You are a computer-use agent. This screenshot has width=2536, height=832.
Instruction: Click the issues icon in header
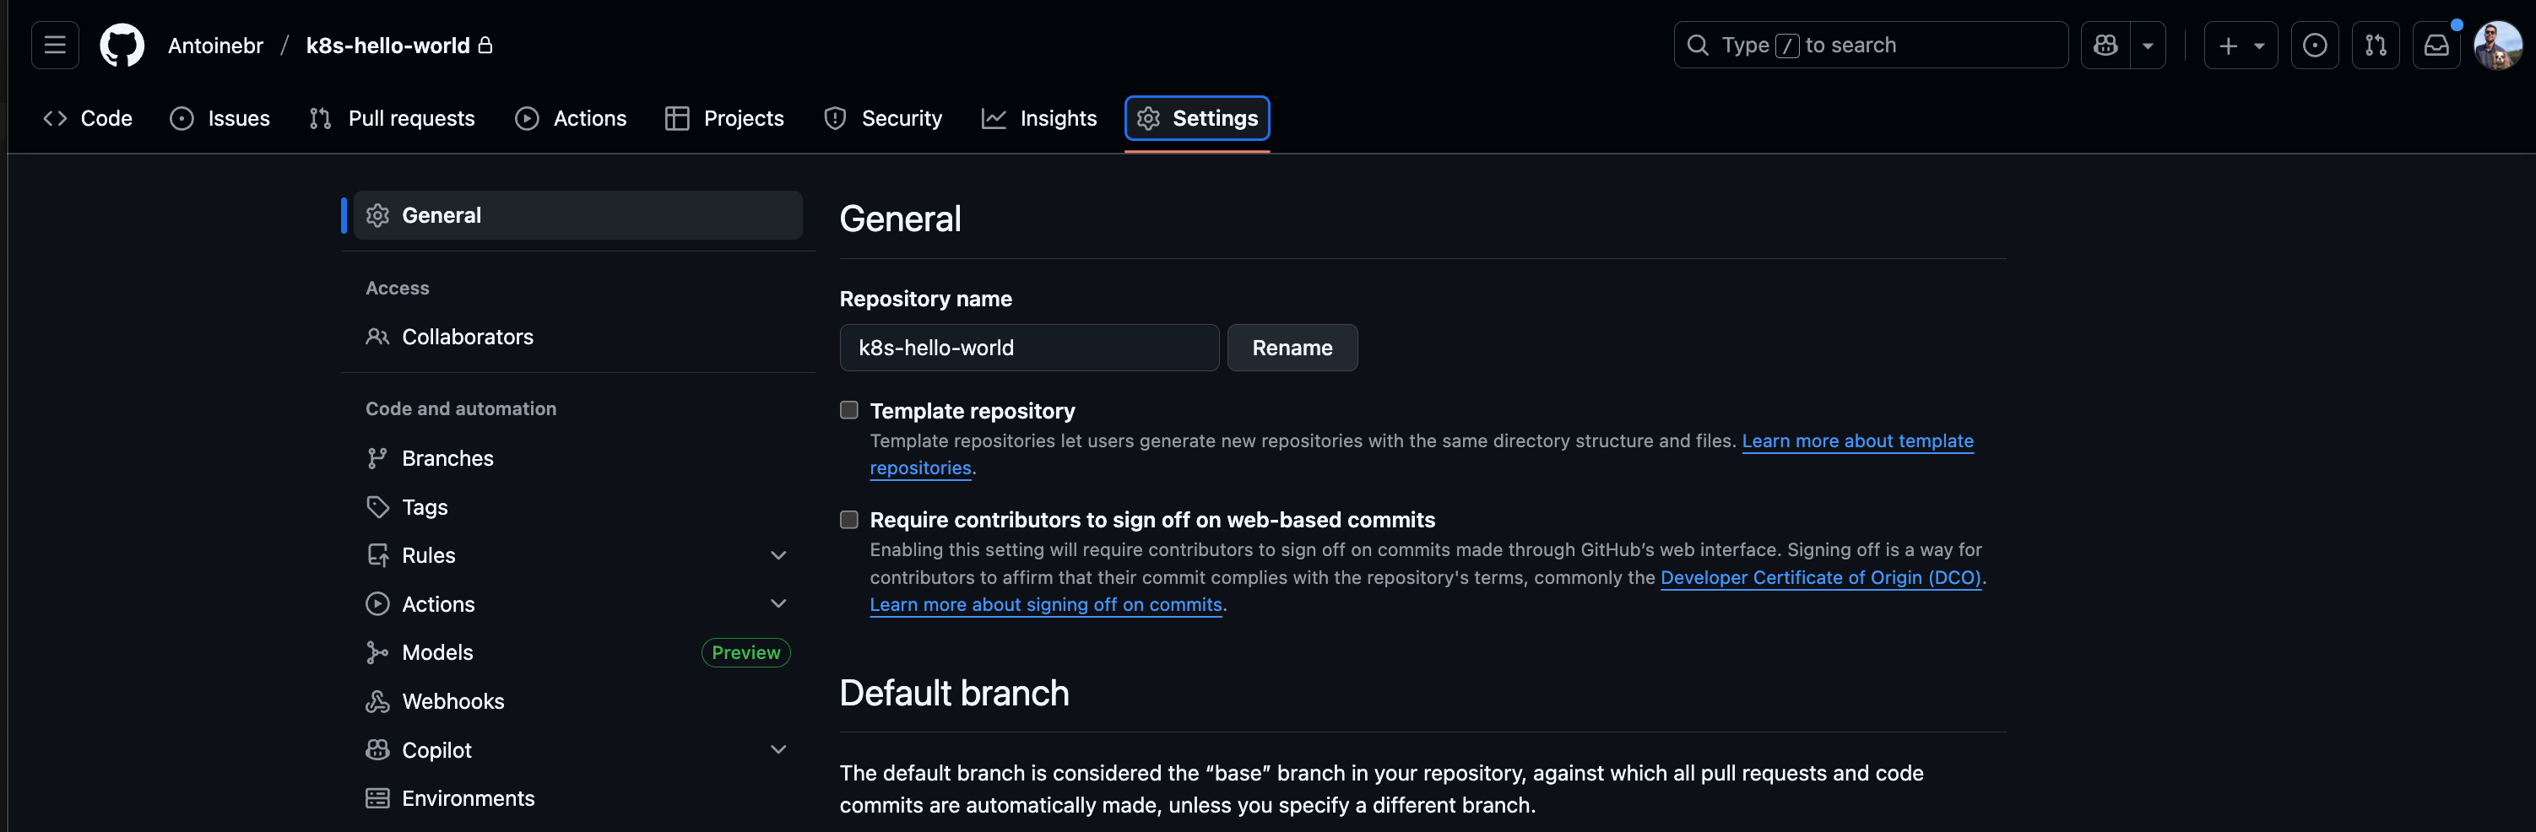2315,46
